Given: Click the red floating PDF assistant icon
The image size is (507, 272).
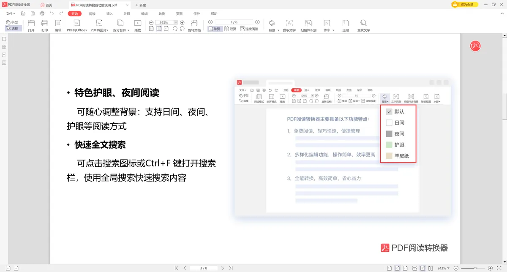Looking at the screenshot, I should click(x=476, y=46).
